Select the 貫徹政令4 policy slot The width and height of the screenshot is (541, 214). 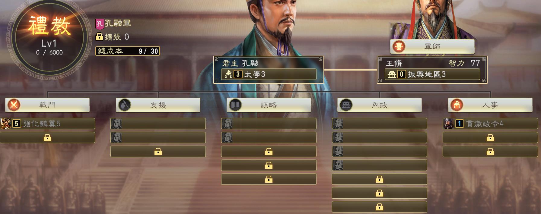(x=490, y=124)
